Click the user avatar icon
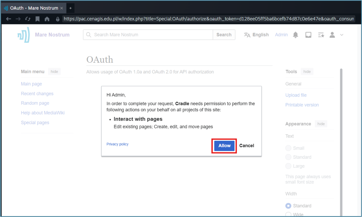The height and width of the screenshot is (217, 362). tap(332, 35)
